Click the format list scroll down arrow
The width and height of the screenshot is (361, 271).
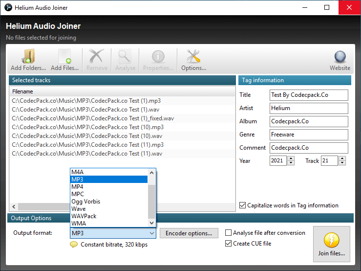152,223
